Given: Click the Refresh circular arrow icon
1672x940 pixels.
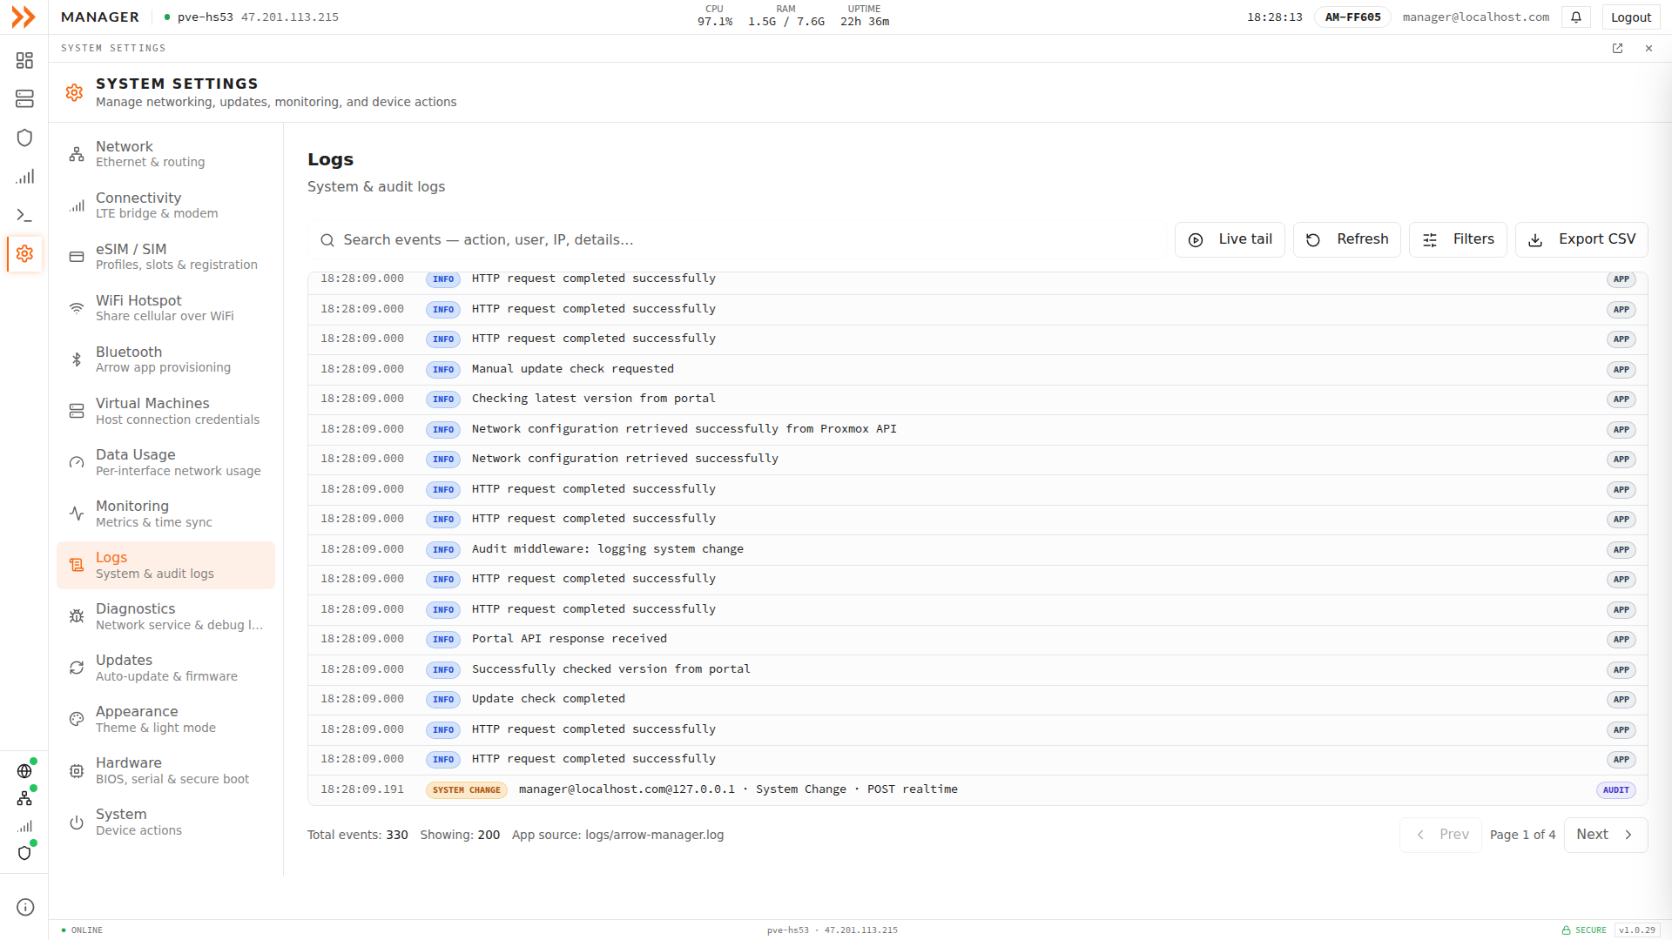Looking at the screenshot, I should [x=1313, y=240].
